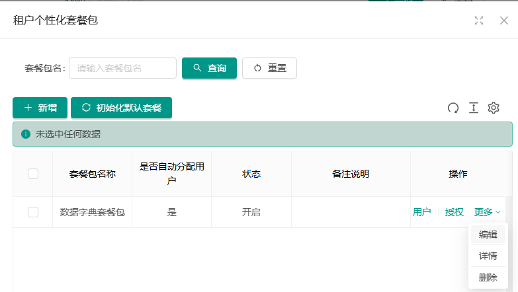
Task: Click the 套餐包名称 column header
Action: coord(93,174)
